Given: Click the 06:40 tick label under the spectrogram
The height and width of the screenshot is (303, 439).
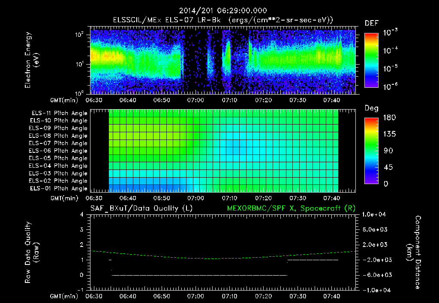Looking at the screenshot, I should pos(128,100).
